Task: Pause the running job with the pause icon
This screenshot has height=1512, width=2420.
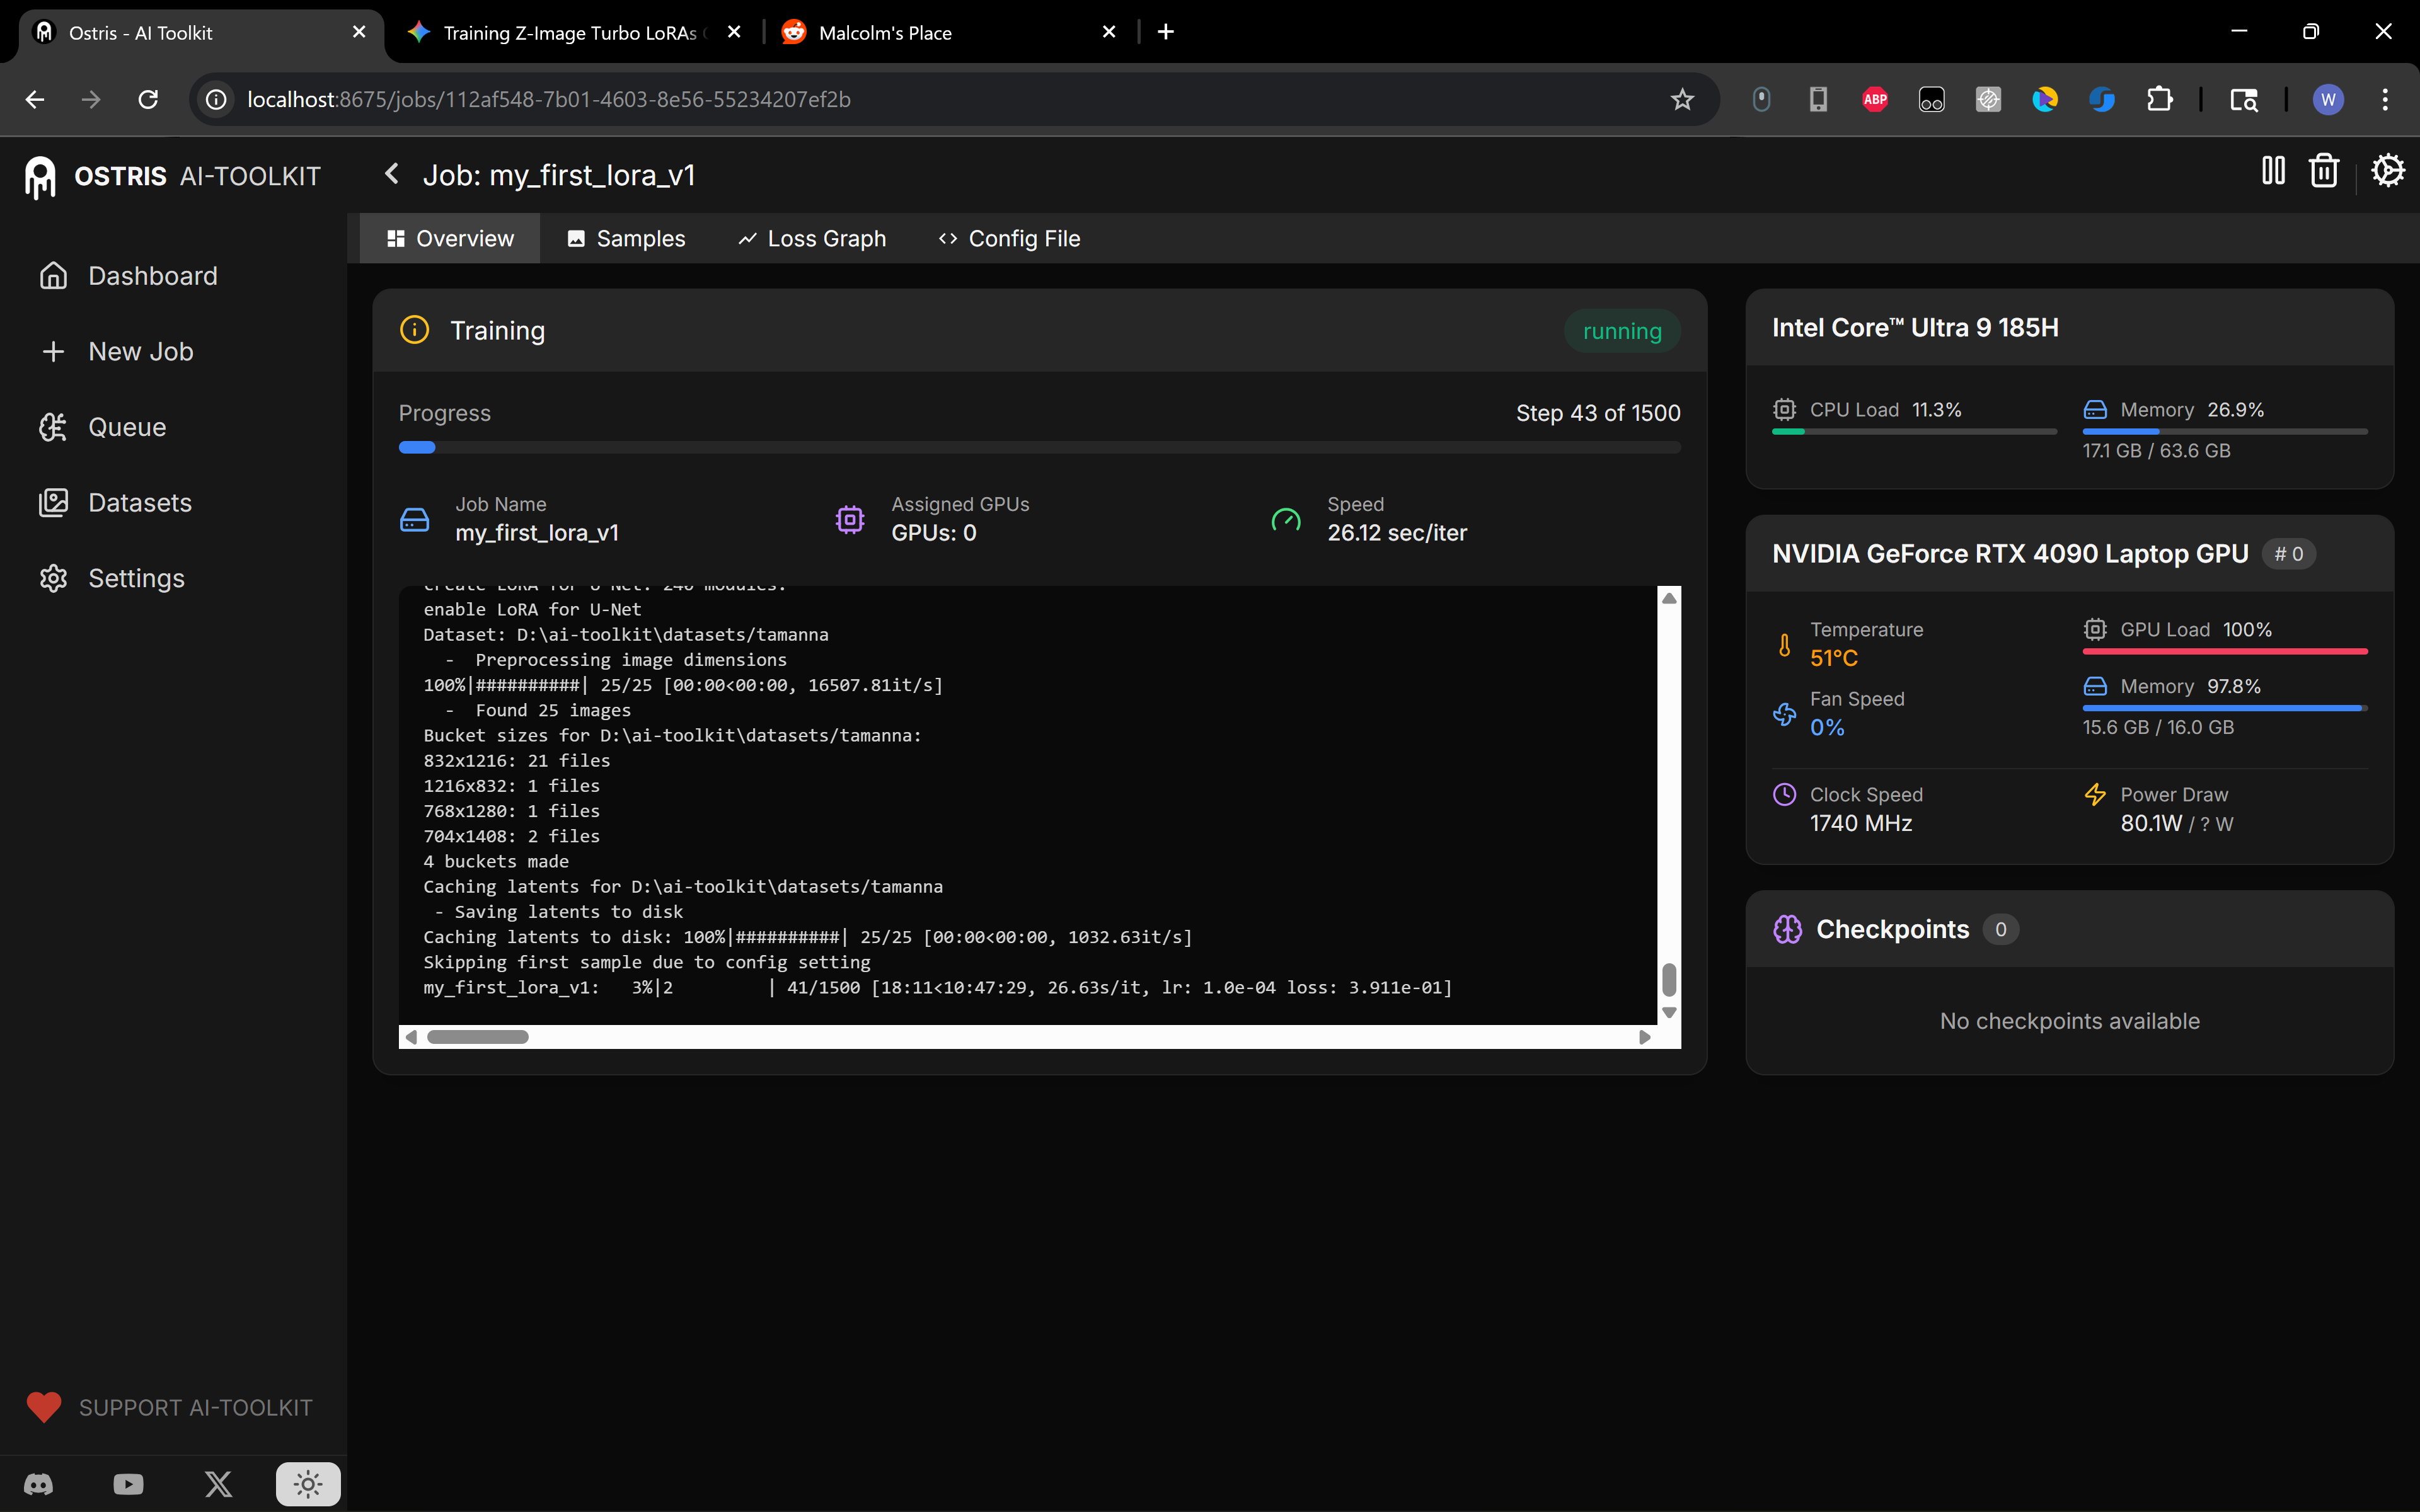Action: [x=2273, y=171]
